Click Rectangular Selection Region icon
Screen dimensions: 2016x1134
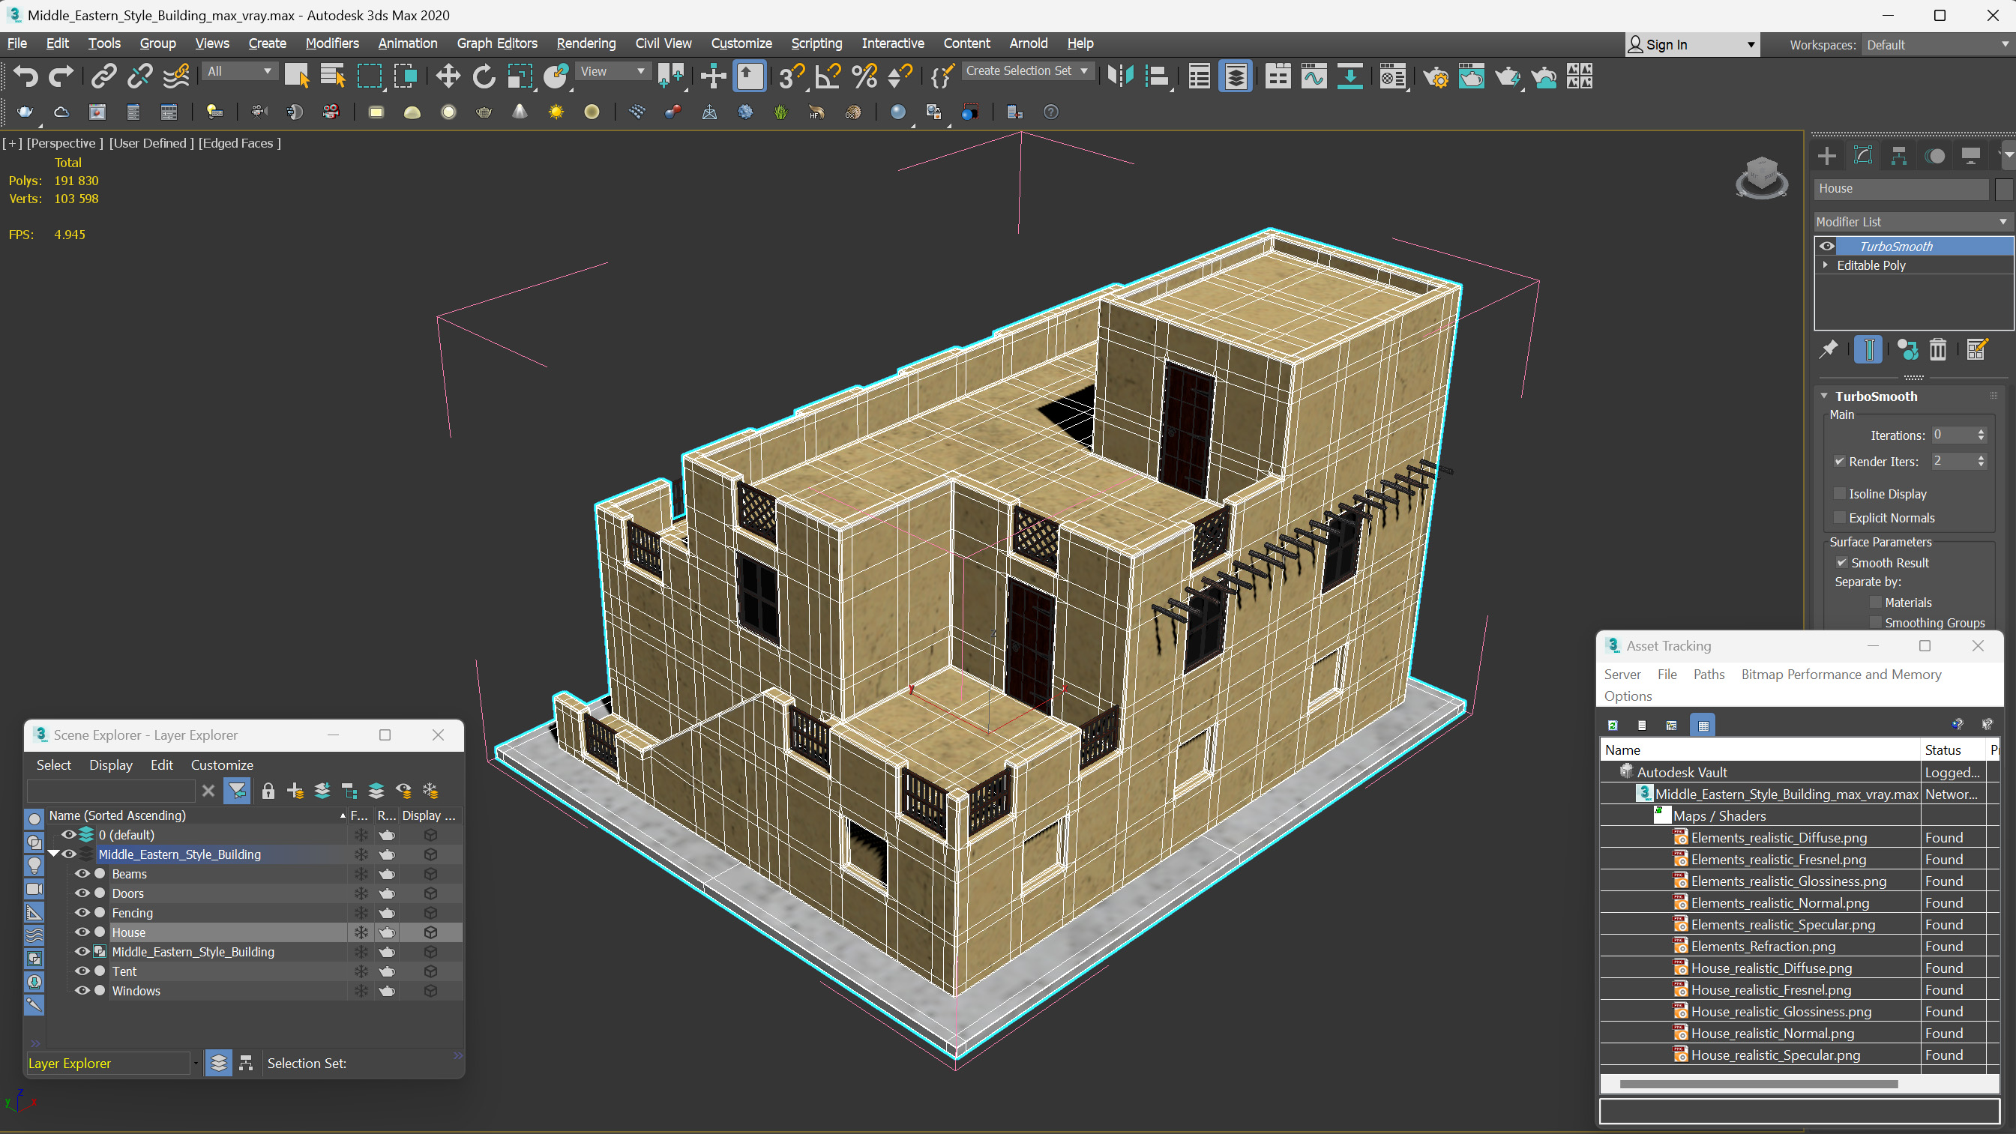(x=370, y=76)
